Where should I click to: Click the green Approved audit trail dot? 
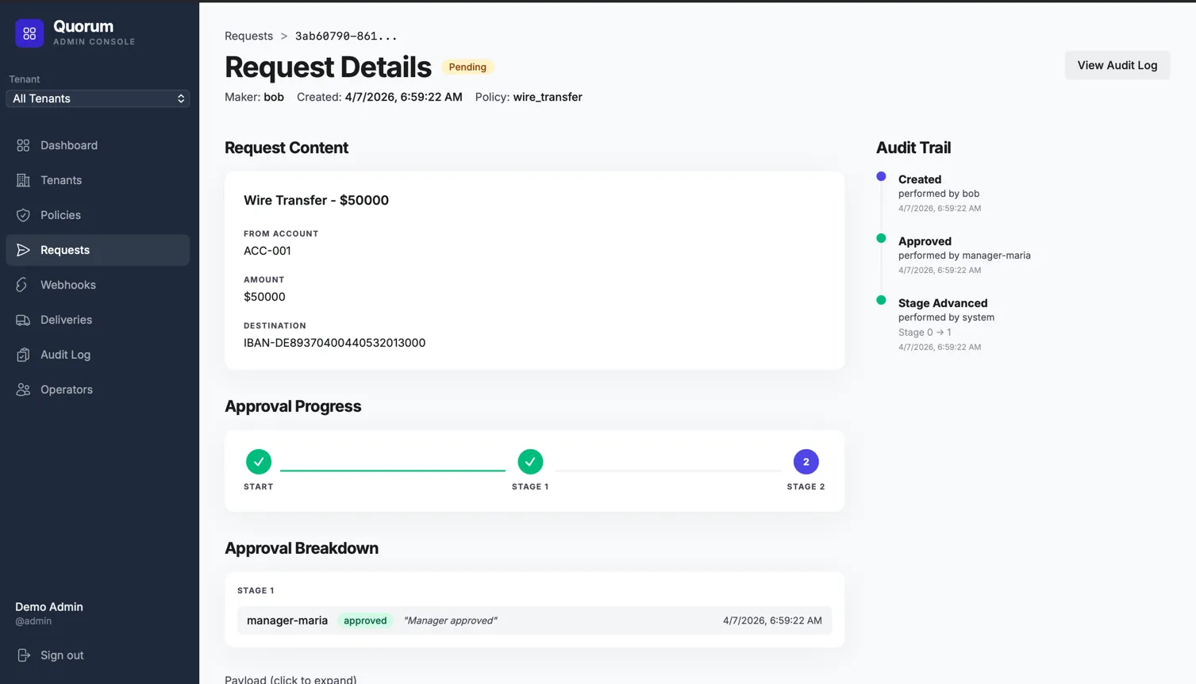pyautogui.click(x=881, y=238)
